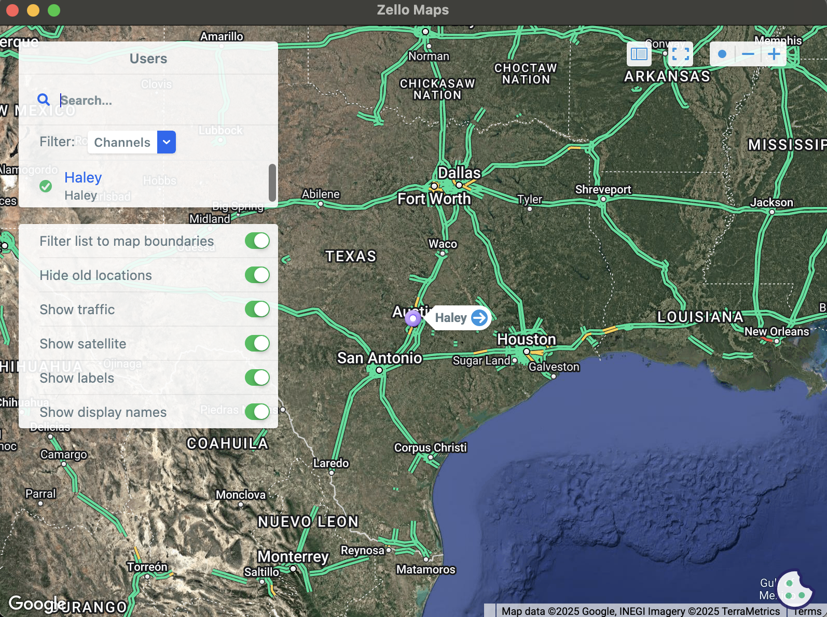
Task: Select Haley's purple map marker
Action: (x=413, y=318)
